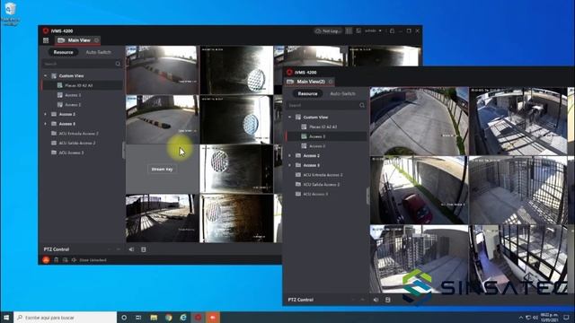This screenshot has height=323, width=575.
Task: Click the Custom View folder icon in back window
Action: pyautogui.click(x=54, y=75)
